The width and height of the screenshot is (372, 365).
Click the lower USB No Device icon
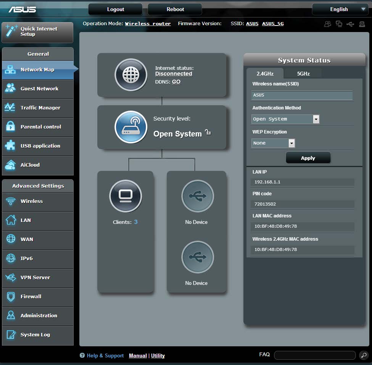pyautogui.click(x=198, y=257)
